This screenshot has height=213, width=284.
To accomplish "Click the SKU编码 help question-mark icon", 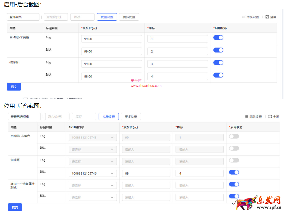I will 83,127.
